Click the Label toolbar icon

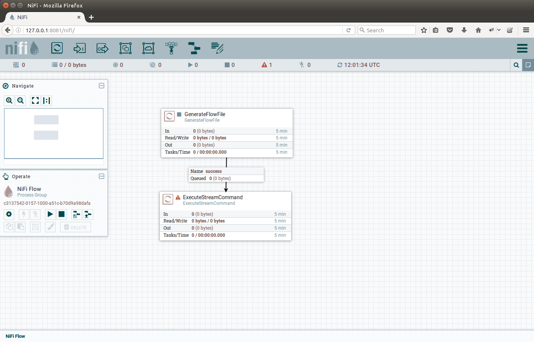tap(217, 48)
